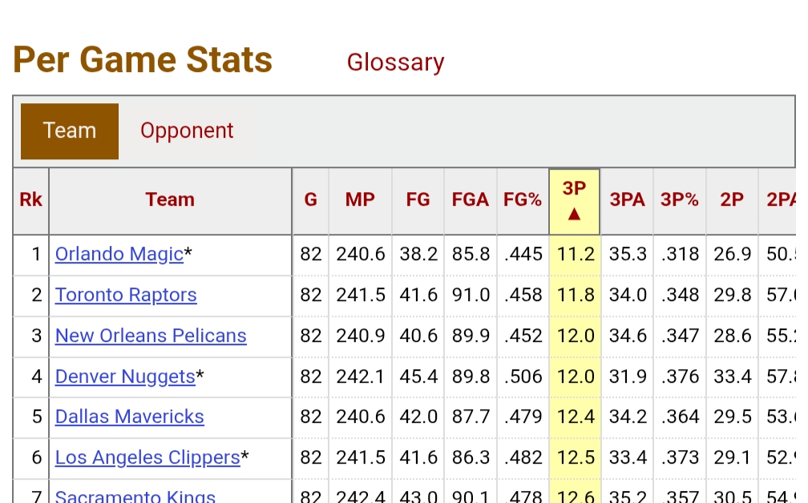
Task: Open the Glossary link
Action: 395,62
